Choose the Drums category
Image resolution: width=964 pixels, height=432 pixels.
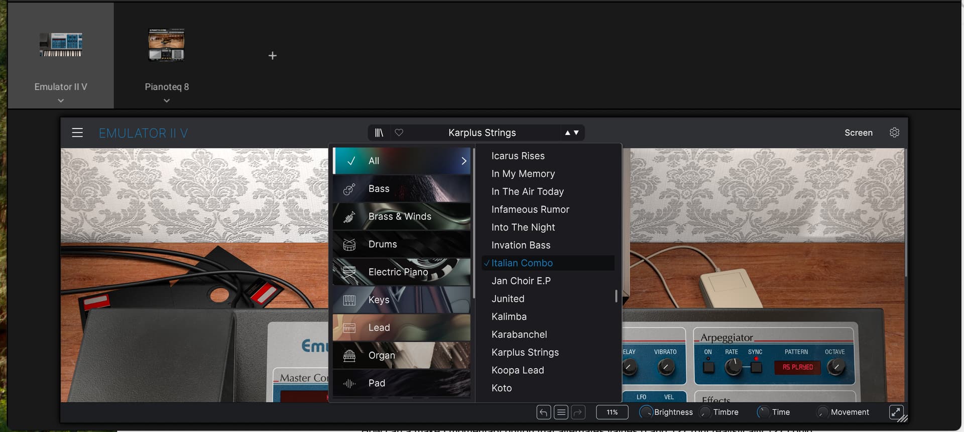[x=402, y=244]
